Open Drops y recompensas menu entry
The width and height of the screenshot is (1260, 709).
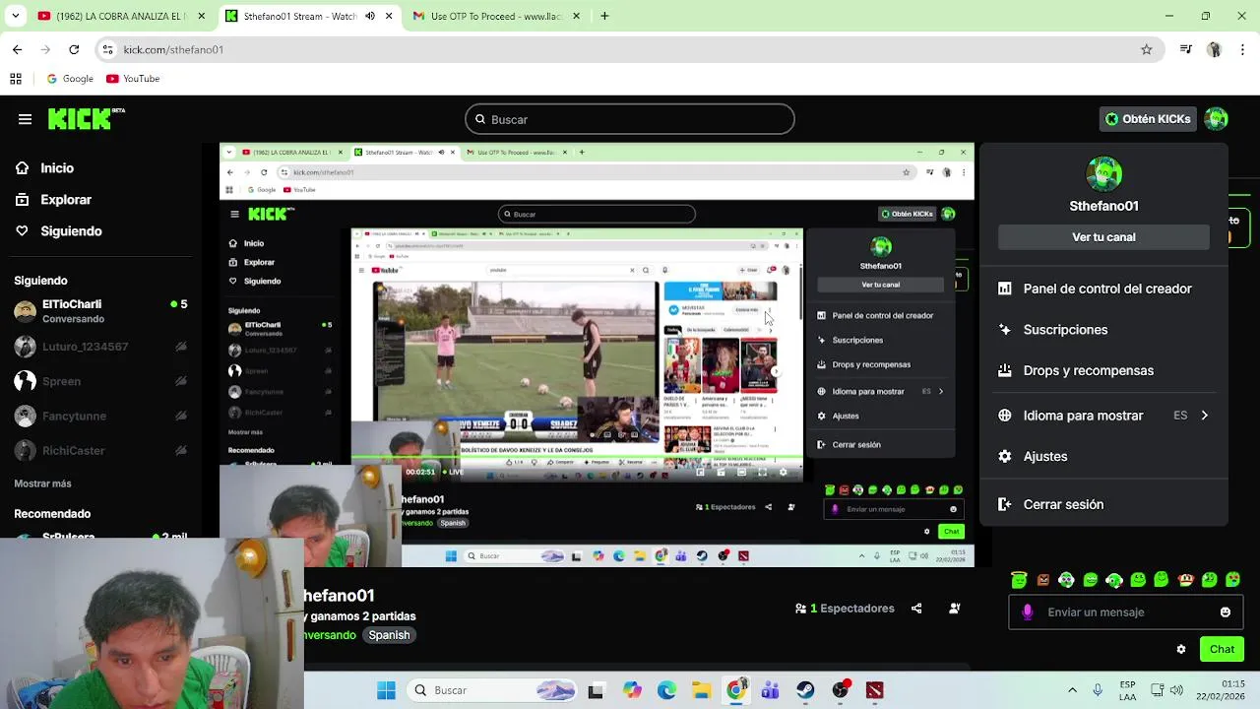pos(1103,371)
